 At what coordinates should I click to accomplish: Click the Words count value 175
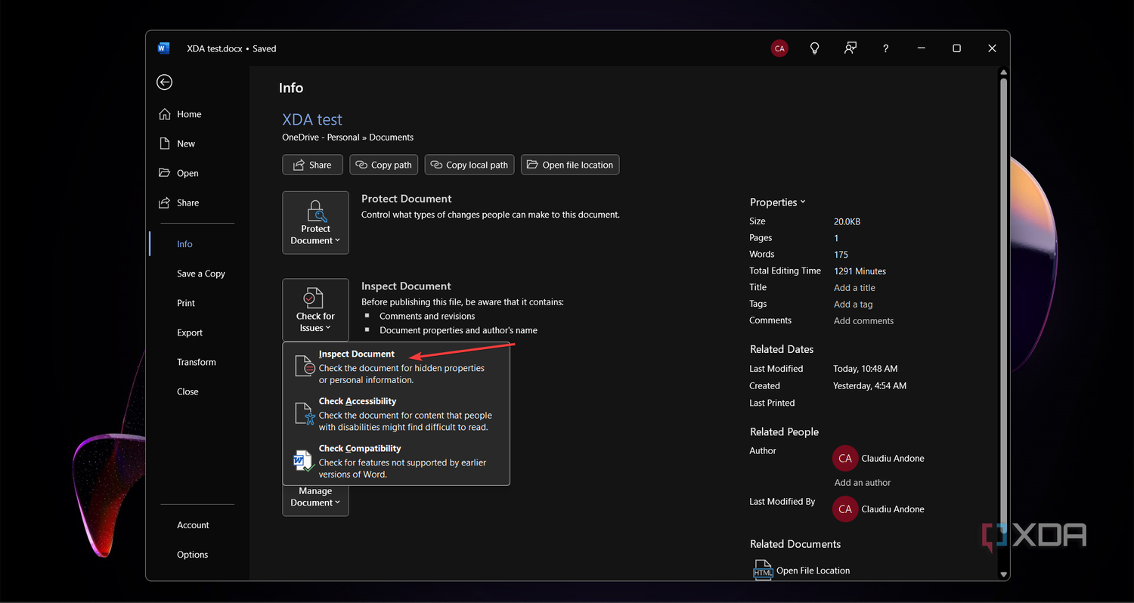[x=841, y=255]
